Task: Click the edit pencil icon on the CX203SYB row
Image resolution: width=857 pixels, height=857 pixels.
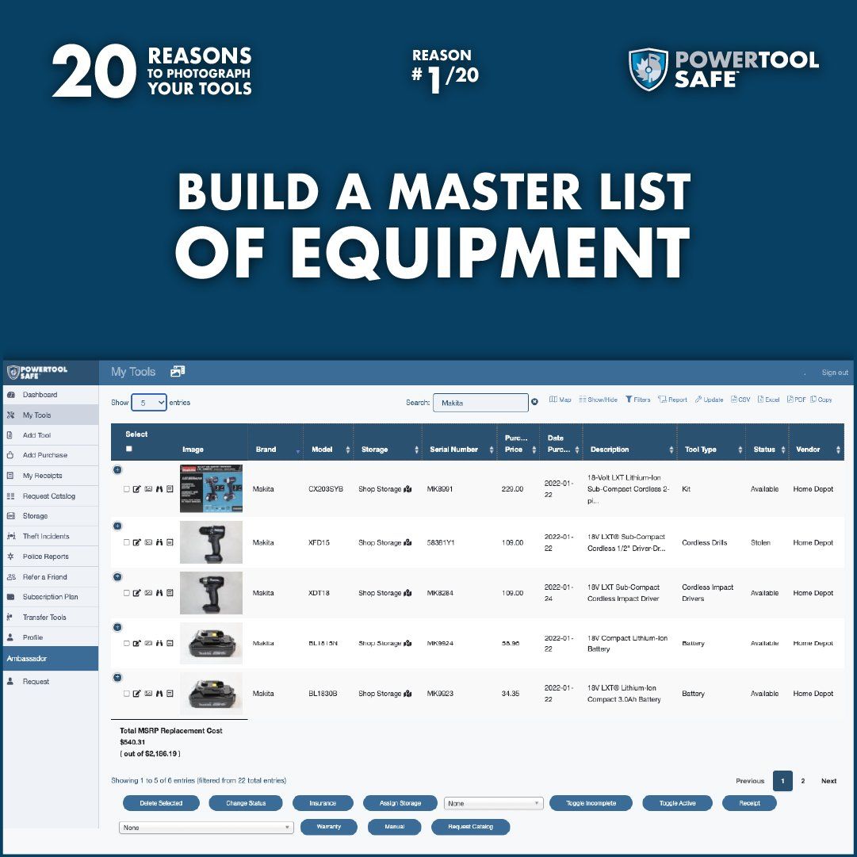Action: click(x=137, y=489)
